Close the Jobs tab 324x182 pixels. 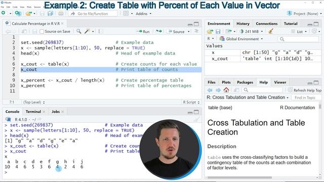[63, 112]
